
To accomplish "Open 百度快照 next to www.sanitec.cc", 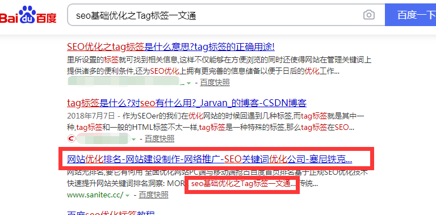I will coord(153,195).
